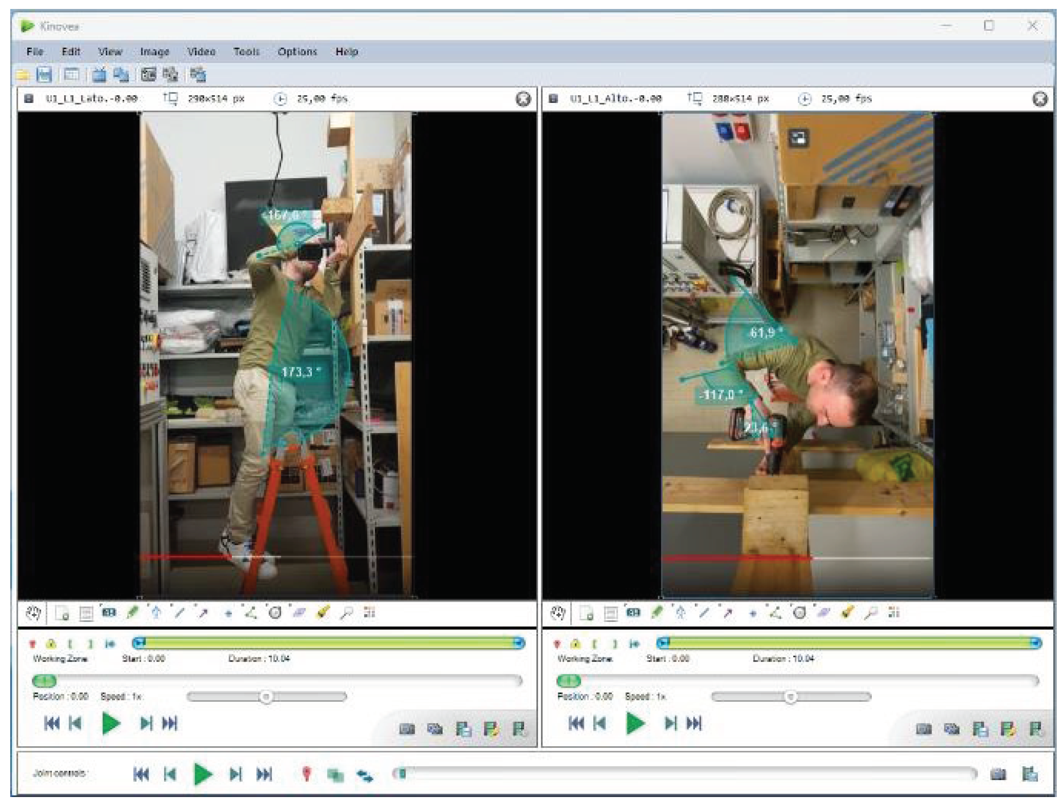Open the Options menu
Screen dimensions: 1064x806
click(297, 51)
